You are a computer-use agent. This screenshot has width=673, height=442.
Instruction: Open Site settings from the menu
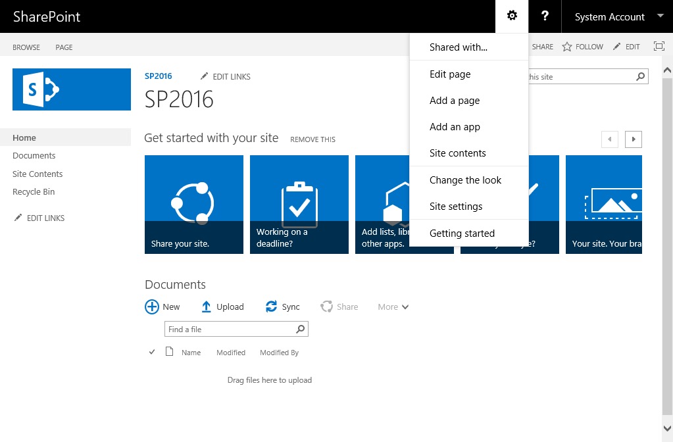point(468,207)
